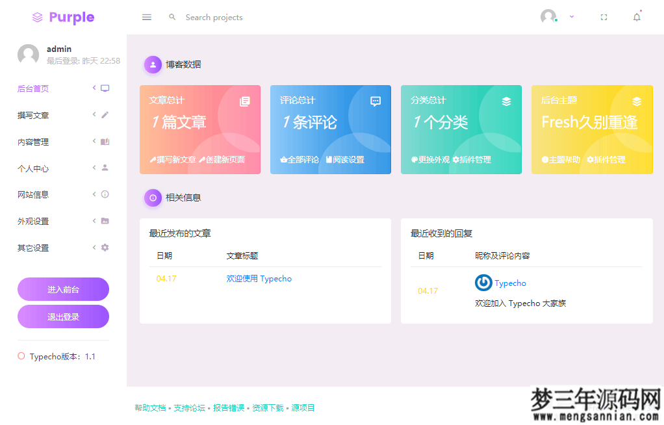Click the fullscreen icon in the top bar
This screenshot has height=425, width=664.
(604, 17)
